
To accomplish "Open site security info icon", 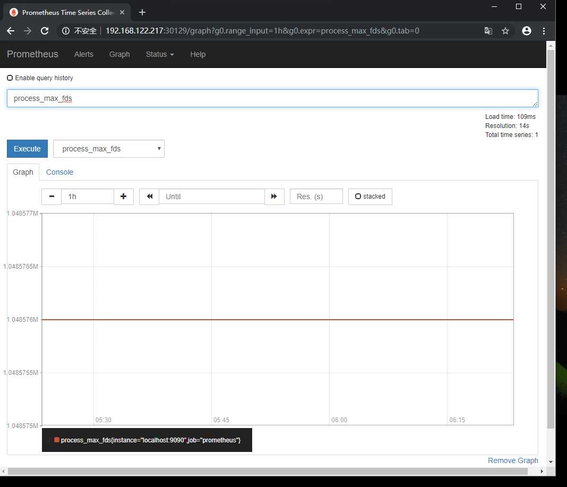I will coord(66,31).
